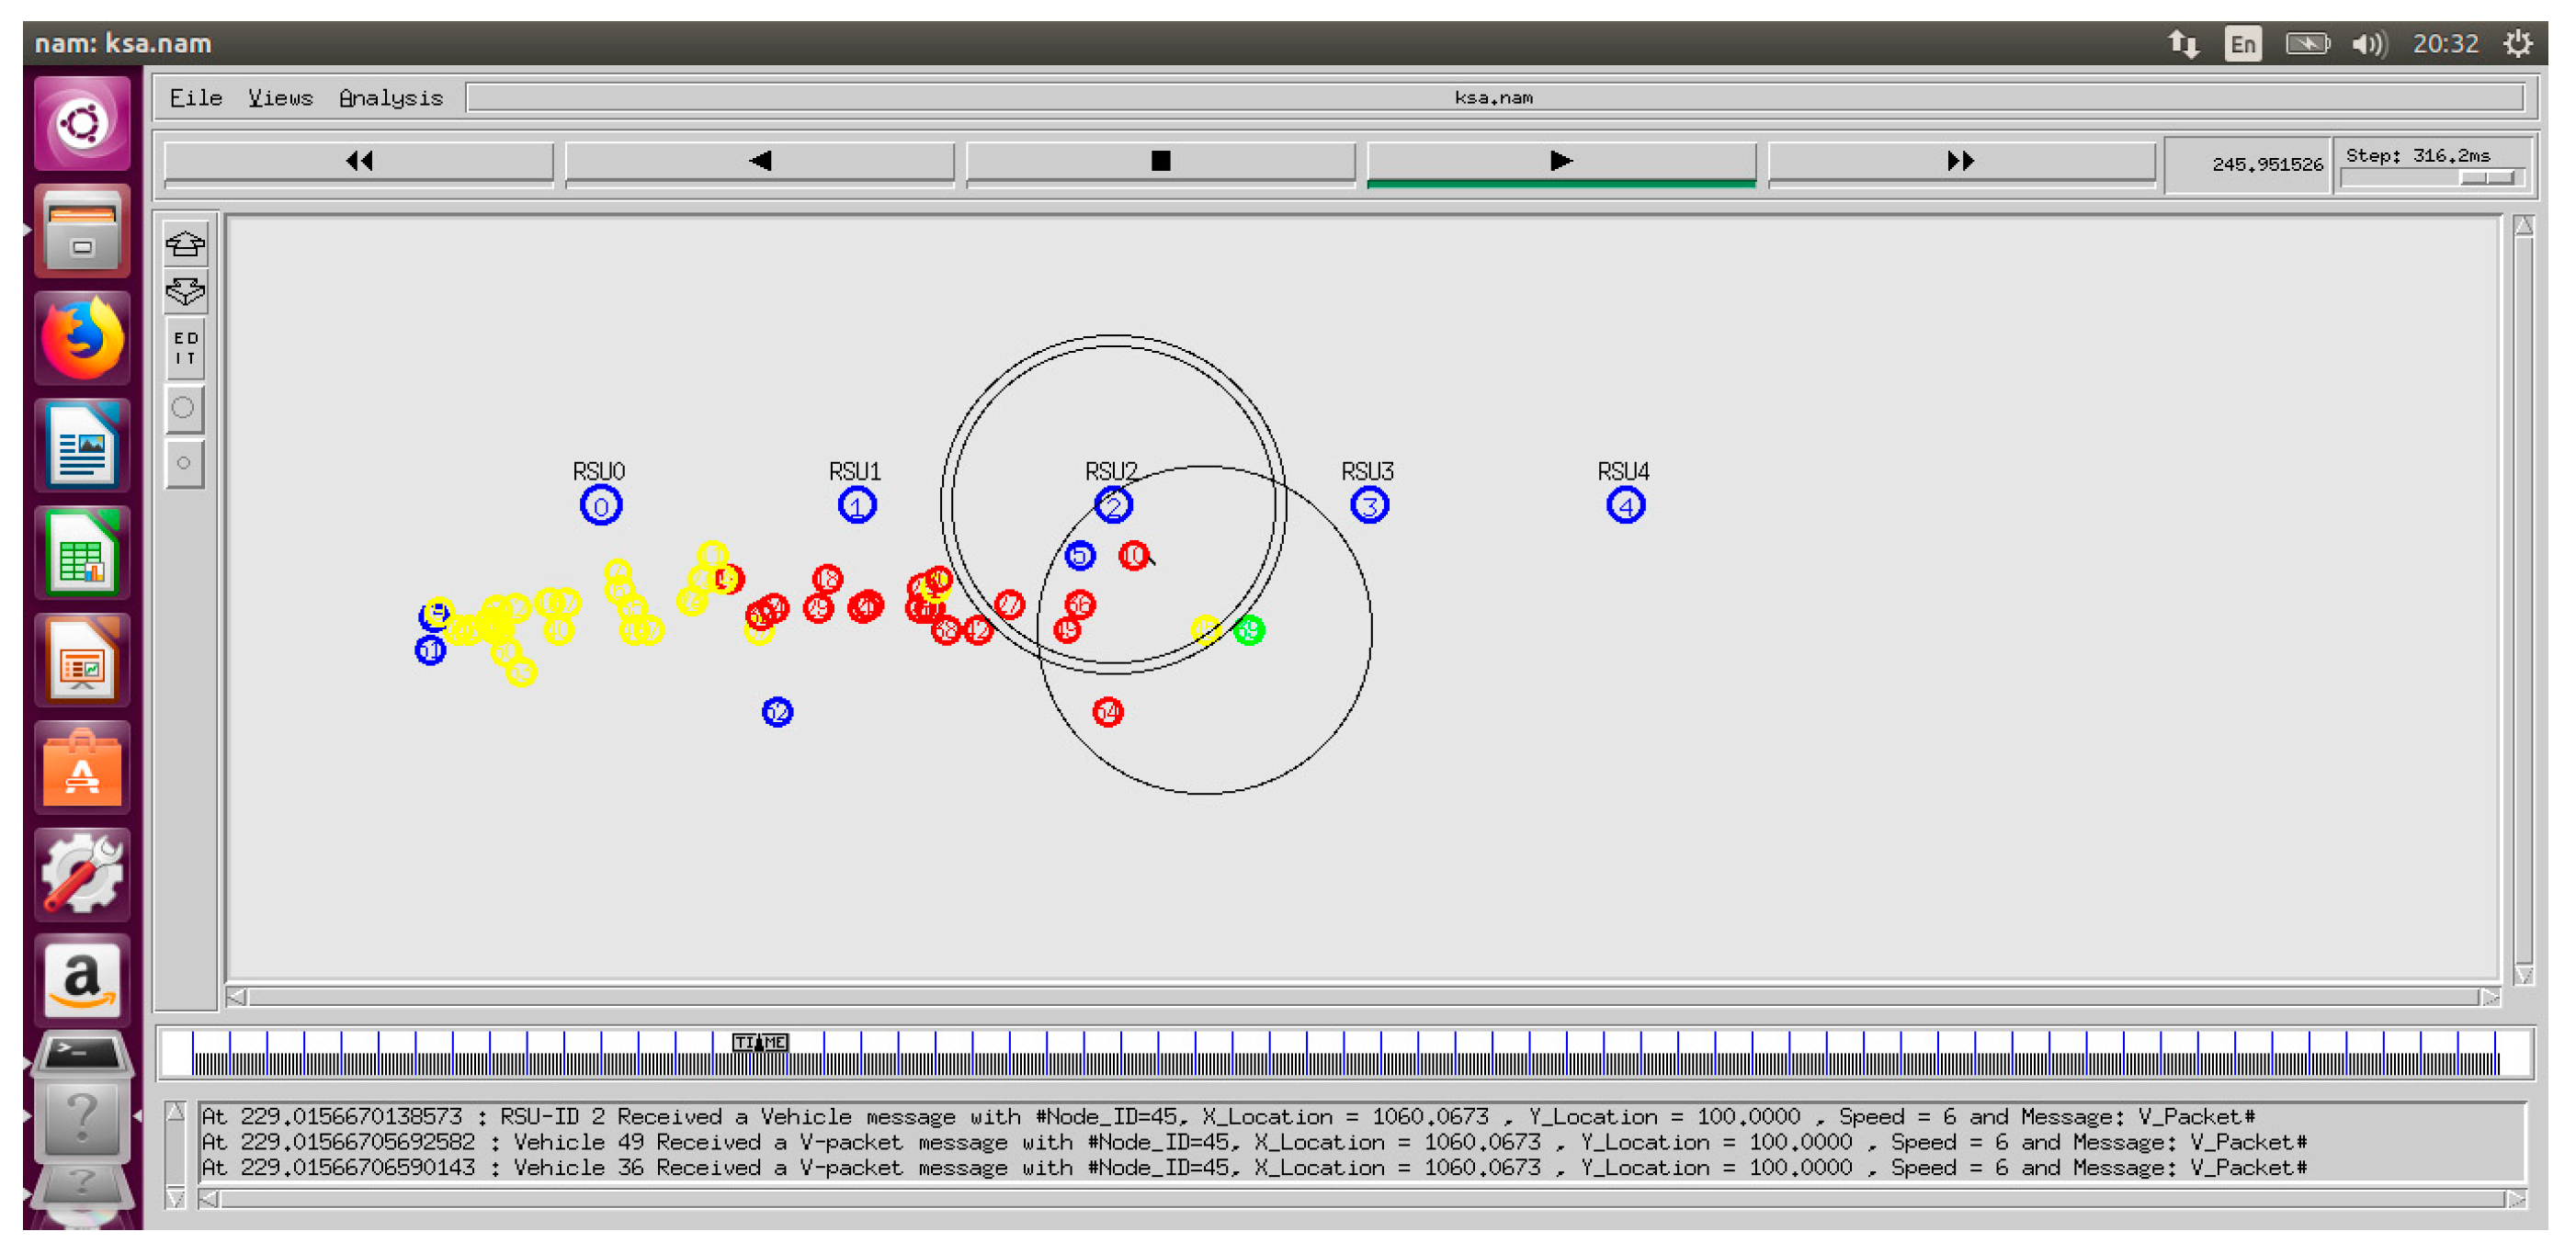Open the Views menu
Viewport: 2576px width, 1254px height.
[280, 98]
